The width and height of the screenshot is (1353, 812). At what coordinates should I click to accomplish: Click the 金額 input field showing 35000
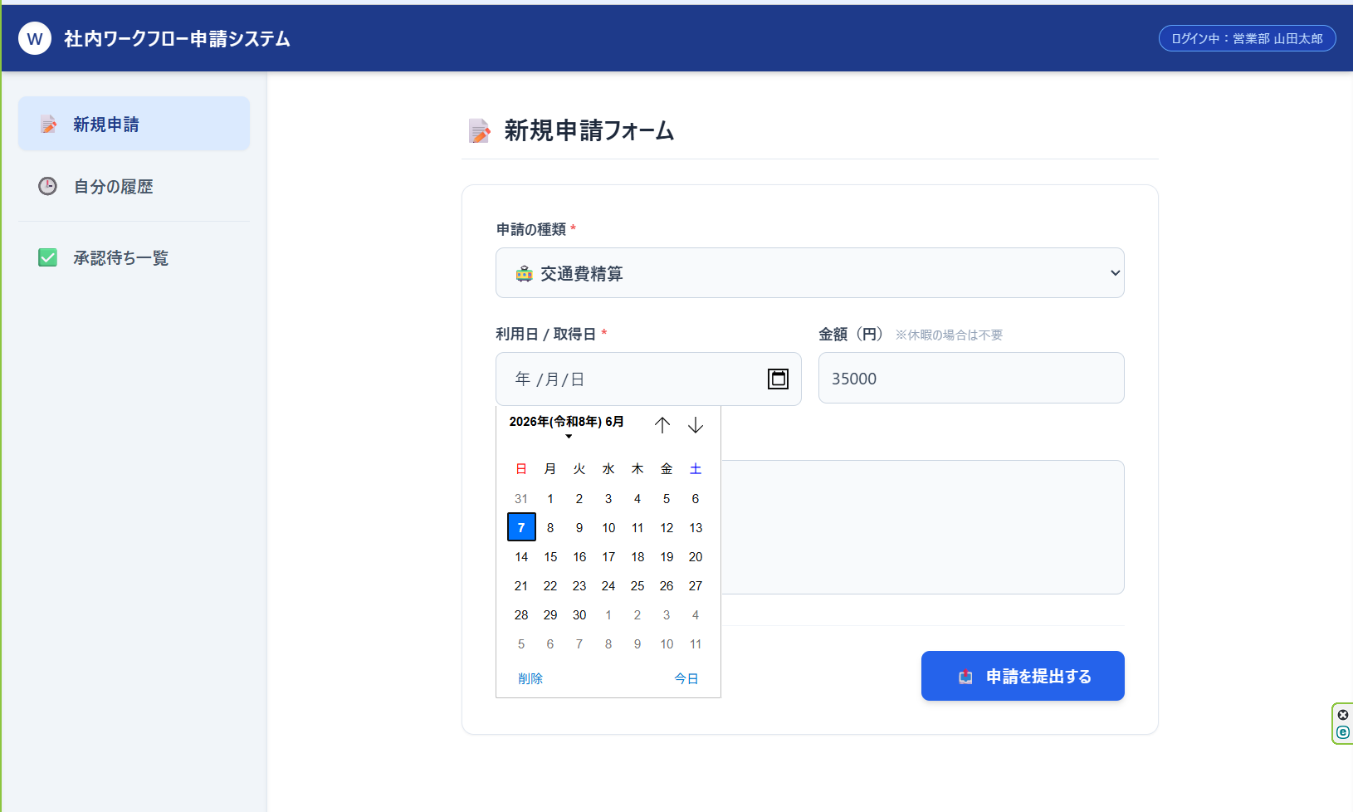click(x=971, y=378)
